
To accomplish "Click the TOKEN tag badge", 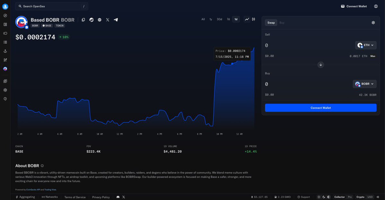I will [x=60, y=25].
